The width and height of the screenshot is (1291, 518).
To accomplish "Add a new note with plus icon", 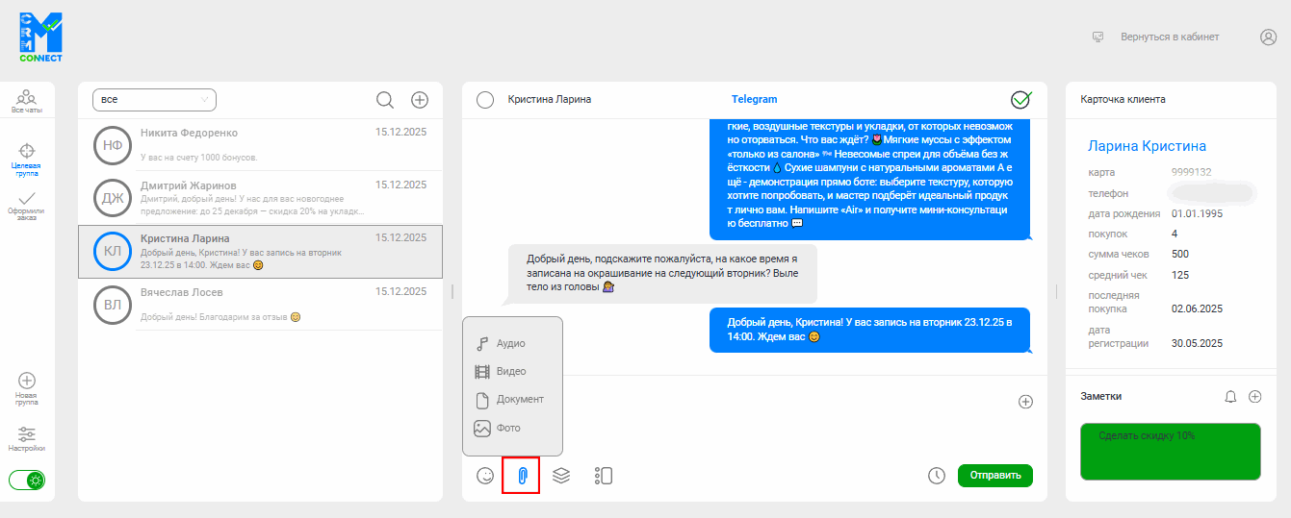I will (1254, 396).
